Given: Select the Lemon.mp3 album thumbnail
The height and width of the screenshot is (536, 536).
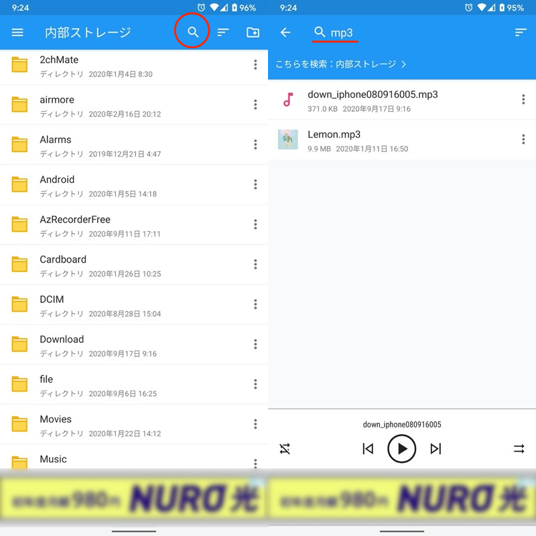Looking at the screenshot, I should [x=288, y=139].
